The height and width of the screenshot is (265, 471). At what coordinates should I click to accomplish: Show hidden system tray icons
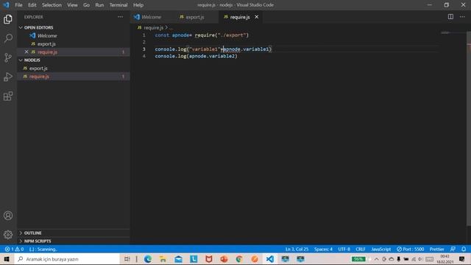coord(376,259)
